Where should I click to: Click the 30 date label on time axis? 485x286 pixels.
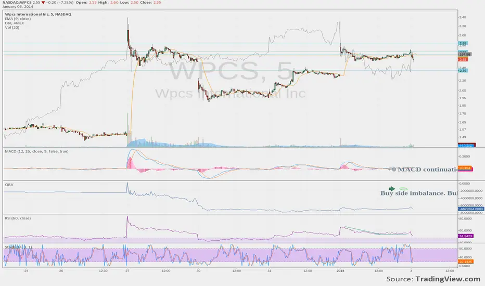click(x=198, y=270)
